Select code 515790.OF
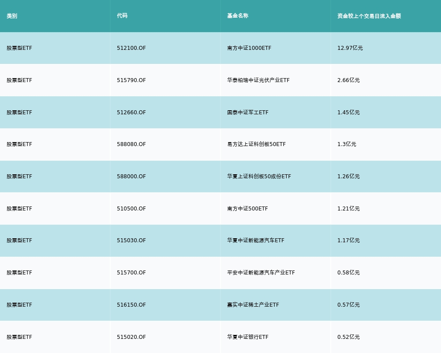This screenshot has height=353, width=441. click(x=131, y=80)
